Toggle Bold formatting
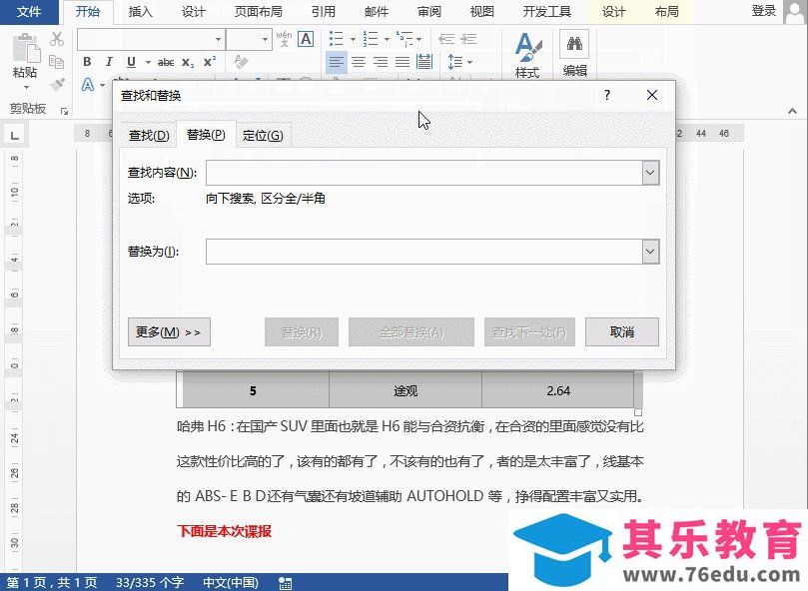Viewport: 808px width, 591px height. (87, 62)
